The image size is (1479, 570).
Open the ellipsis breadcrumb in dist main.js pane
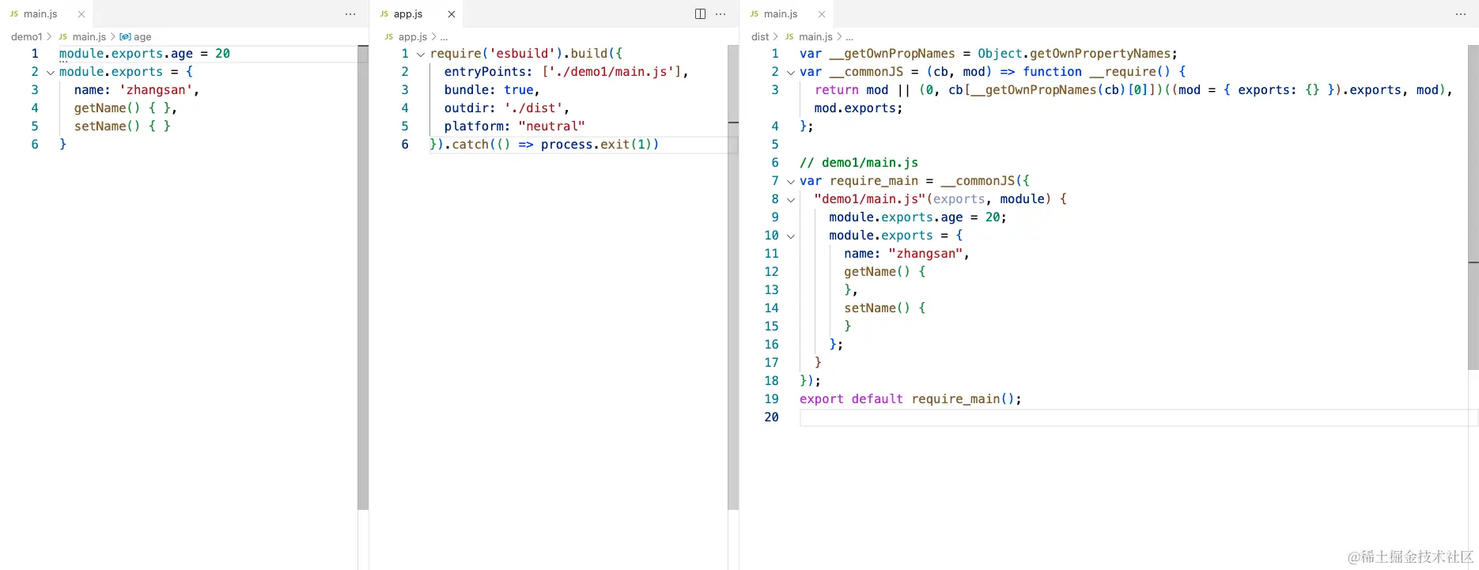click(x=849, y=37)
